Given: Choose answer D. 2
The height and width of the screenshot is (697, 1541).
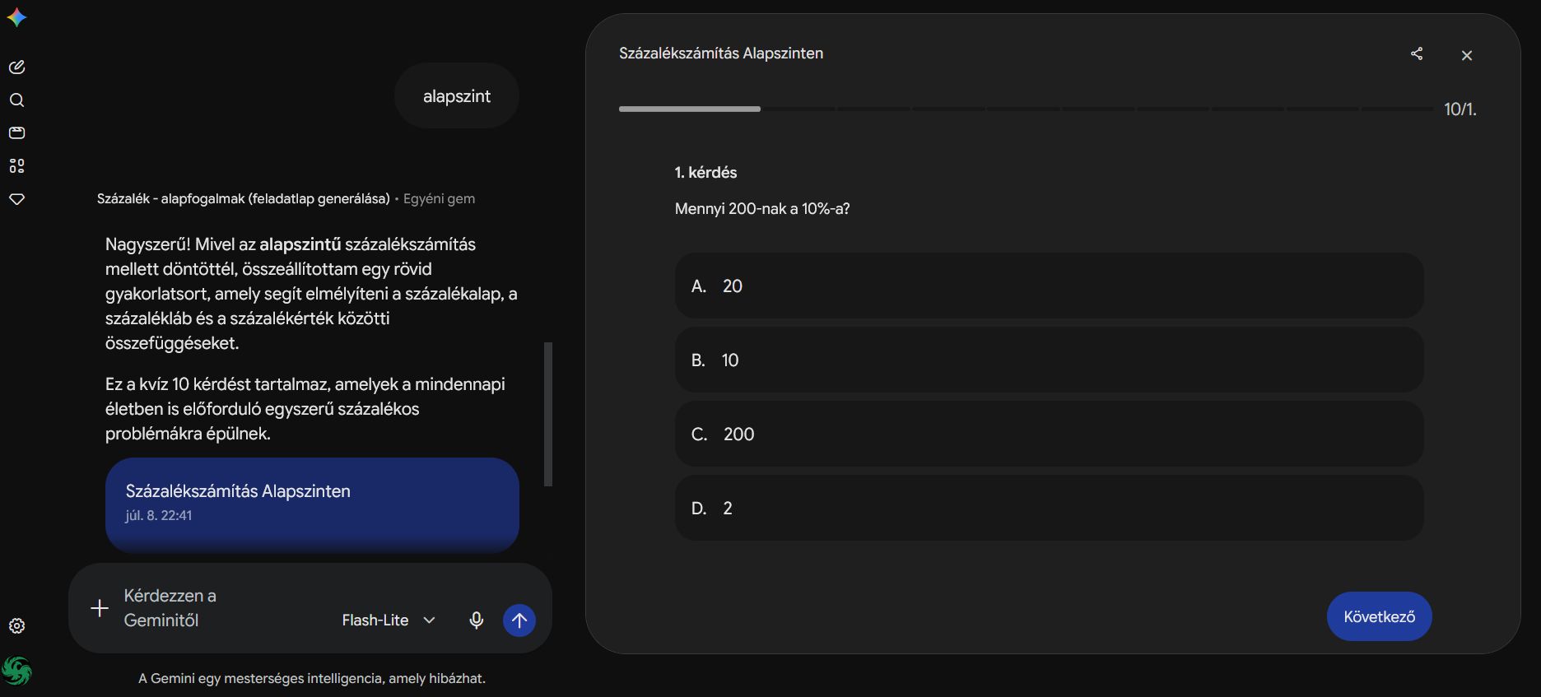Looking at the screenshot, I should click(1049, 508).
